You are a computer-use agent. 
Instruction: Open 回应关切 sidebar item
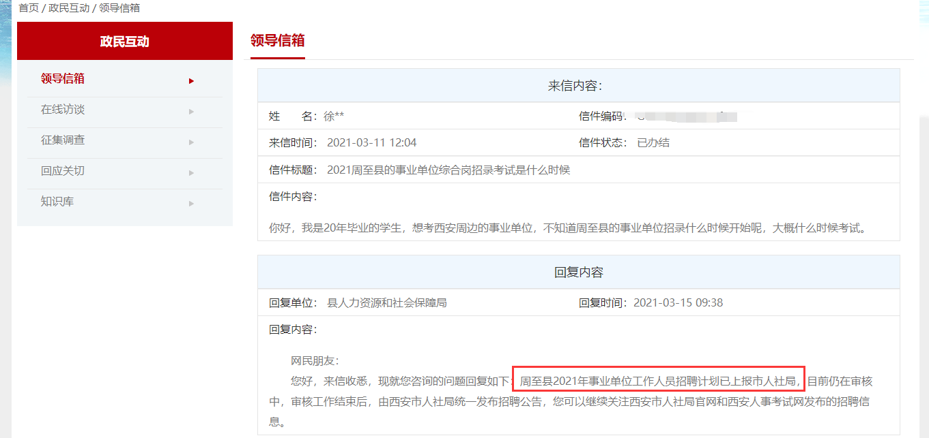pos(63,171)
